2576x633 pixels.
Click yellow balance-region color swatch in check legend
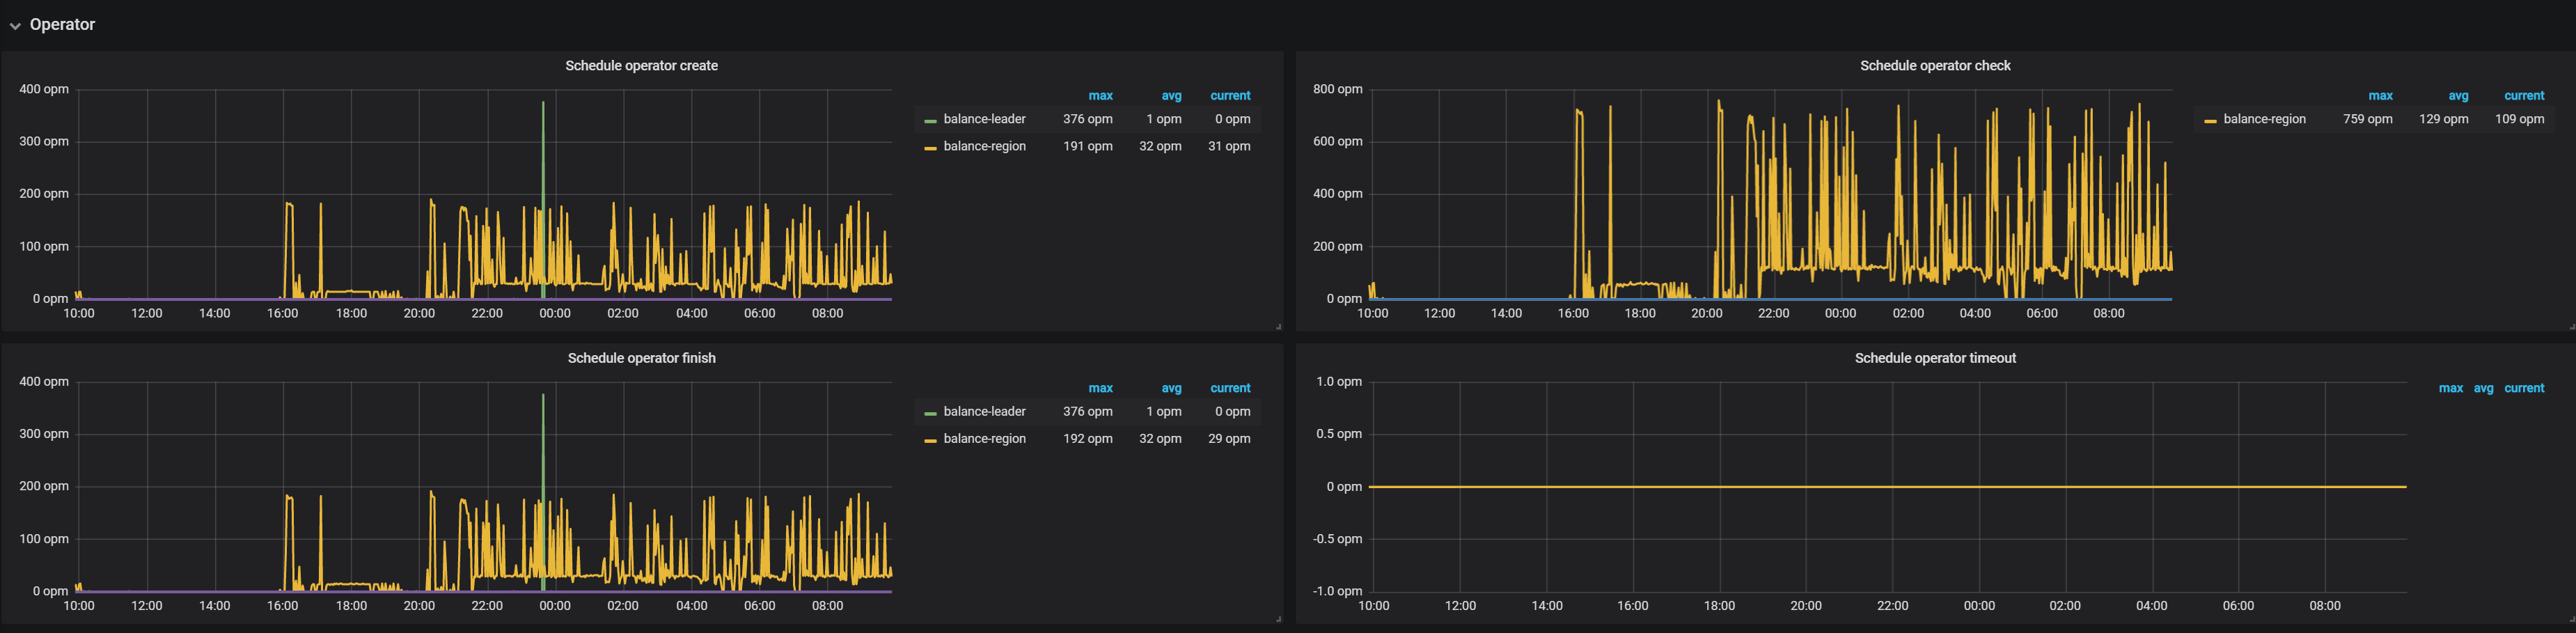2210,121
